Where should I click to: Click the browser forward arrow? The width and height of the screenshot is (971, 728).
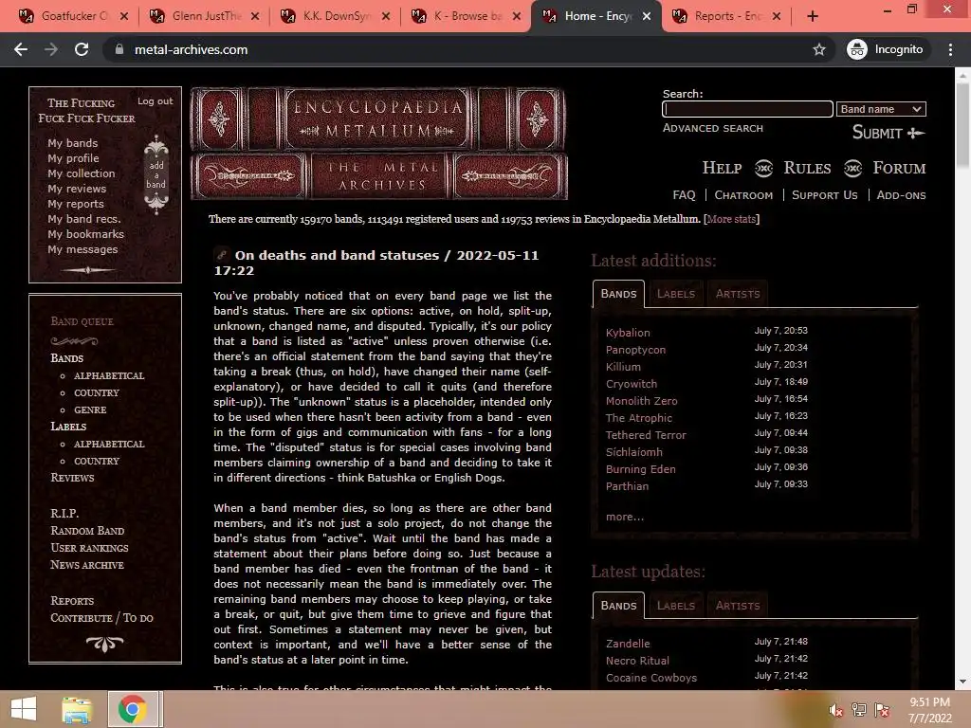point(51,49)
